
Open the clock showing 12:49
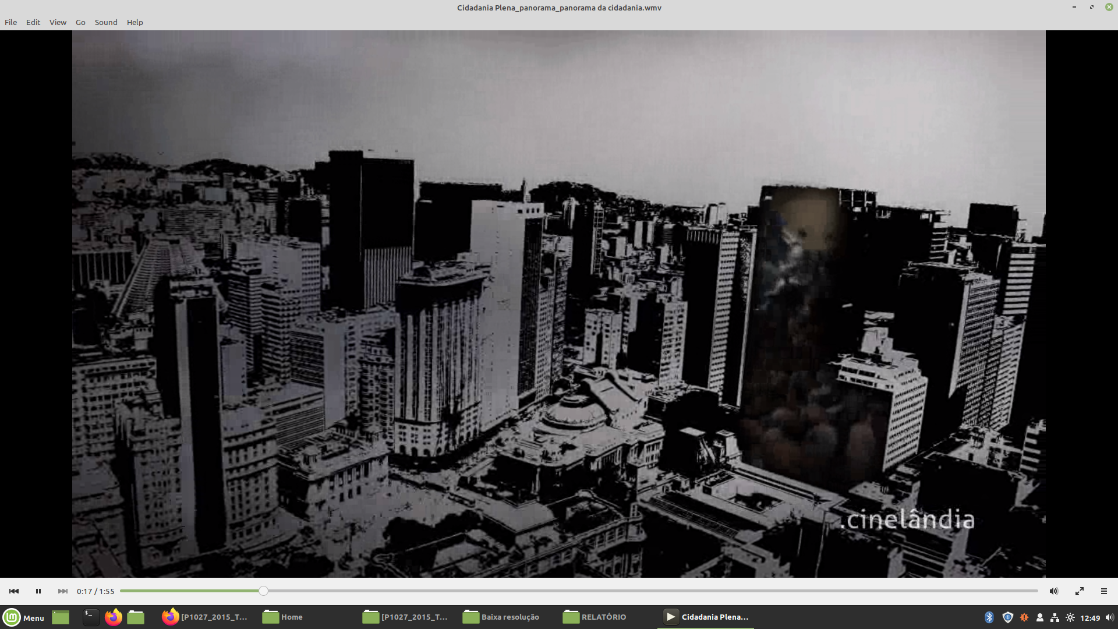1090,618
